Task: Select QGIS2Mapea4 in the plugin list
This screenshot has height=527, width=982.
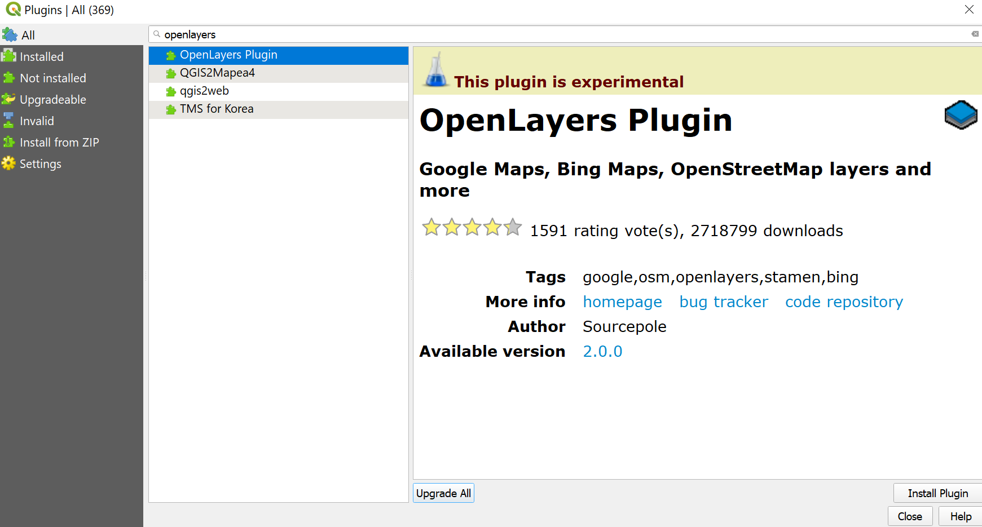Action: 279,73
